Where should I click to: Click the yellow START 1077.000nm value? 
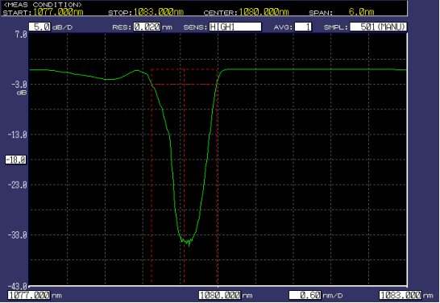(58, 12)
